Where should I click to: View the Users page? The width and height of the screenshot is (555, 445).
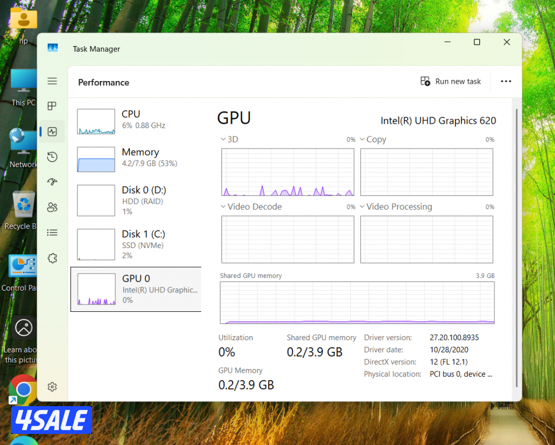pos(52,207)
